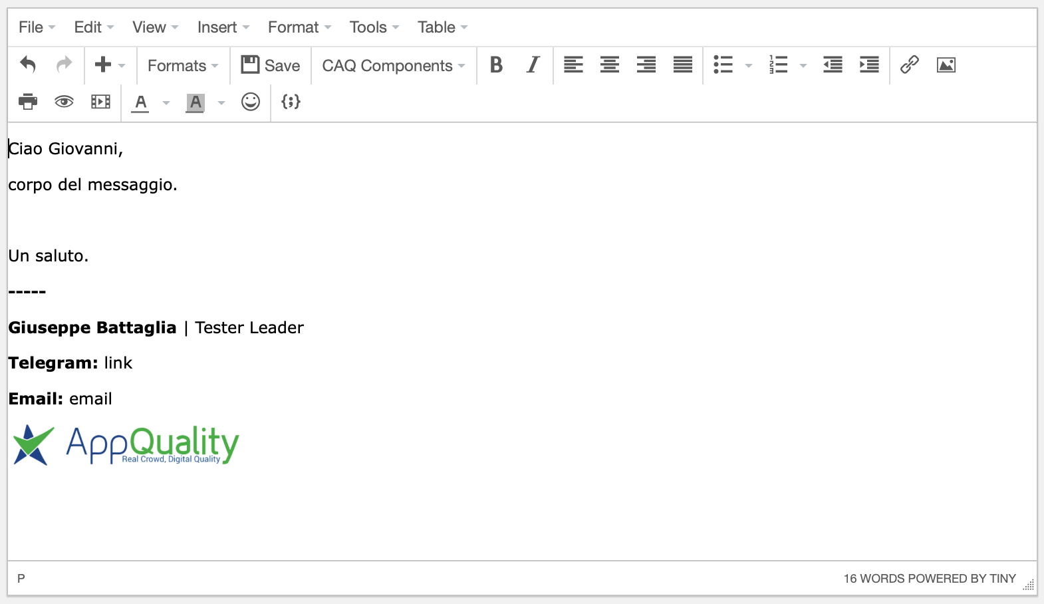Open the plus insert button
The width and height of the screenshot is (1044, 604).
point(102,65)
